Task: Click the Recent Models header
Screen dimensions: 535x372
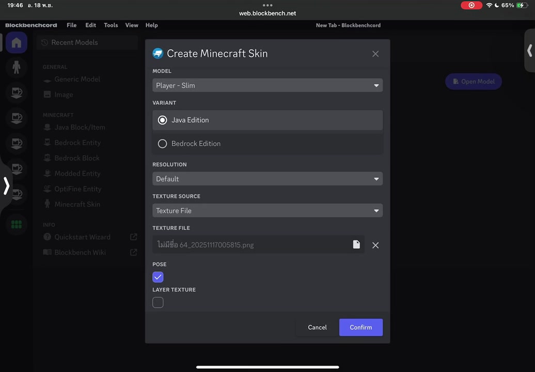Action: pyautogui.click(x=87, y=42)
